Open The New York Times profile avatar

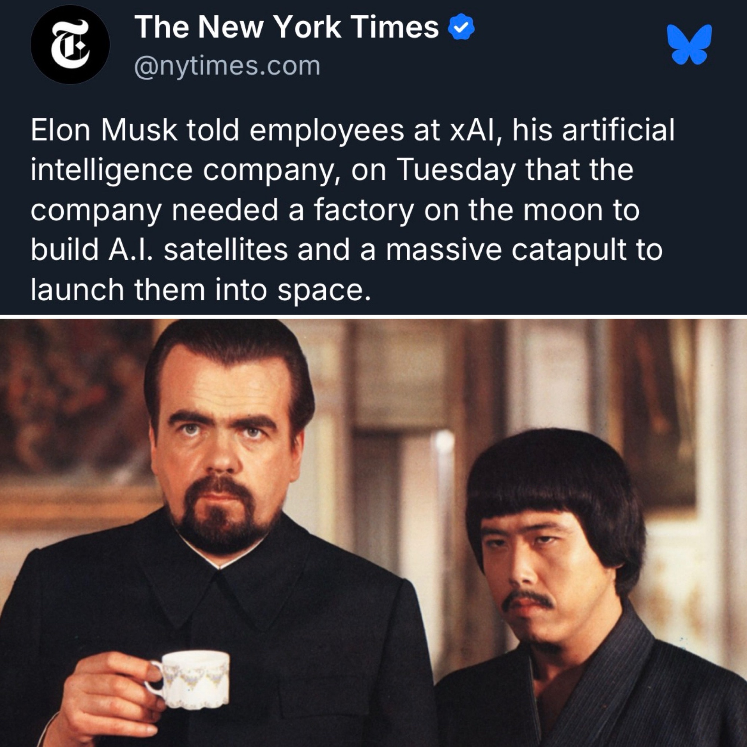pyautogui.click(x=70, y=44)
